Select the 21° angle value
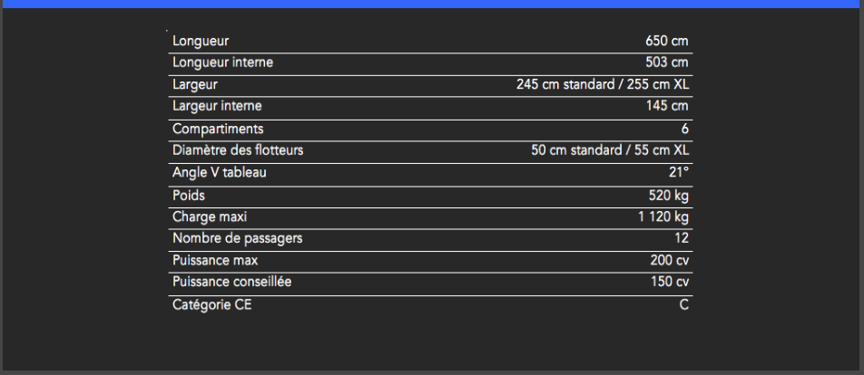The height and width of the screenshot is (375, 864). pos(679,172)
